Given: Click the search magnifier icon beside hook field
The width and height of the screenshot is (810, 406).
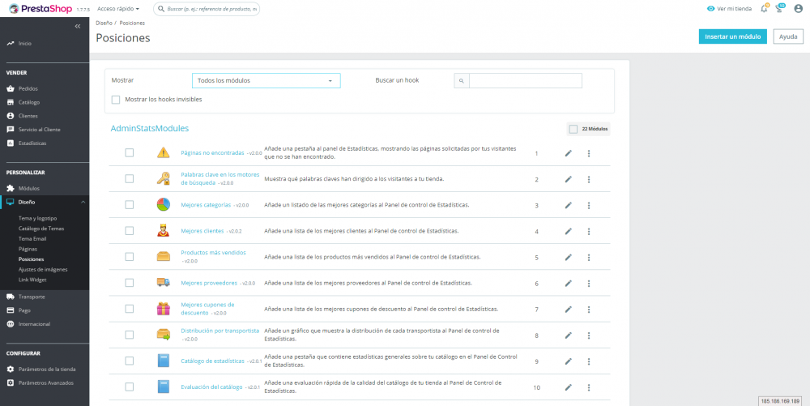Looking at the screenshot, I should (462, 80).
